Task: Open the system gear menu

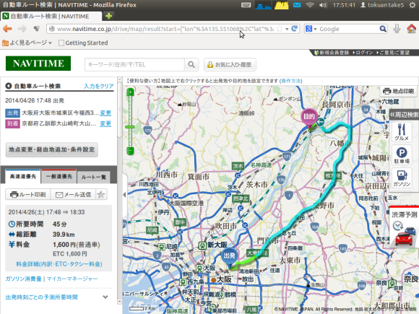Action: click(412, 5)
